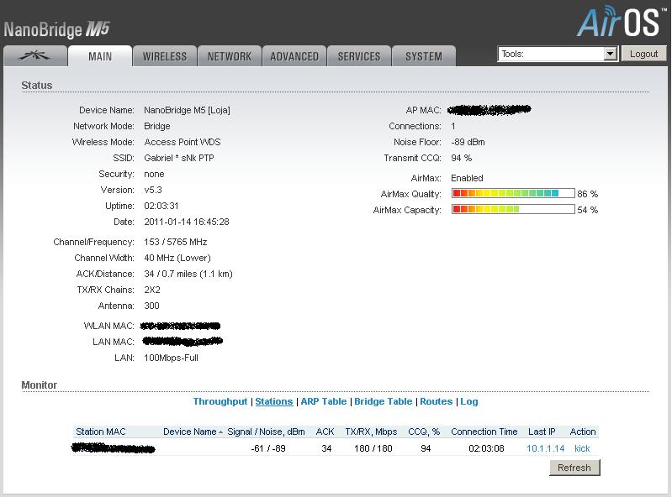This screenshot has width=672, height=497.
Task: Open the Ubiquiti logo tab
Action: point(35,56)
